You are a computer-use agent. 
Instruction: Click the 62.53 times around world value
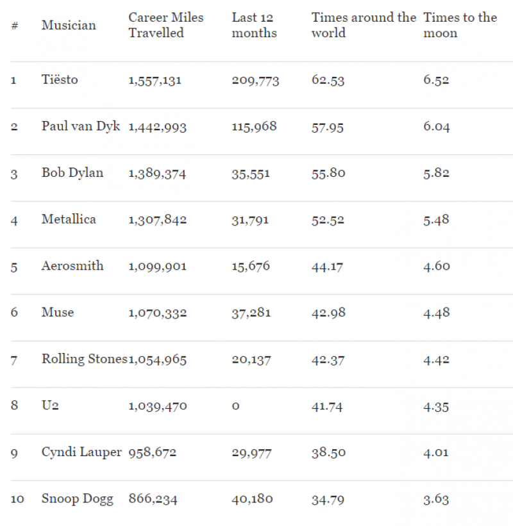tap(328, 80)
